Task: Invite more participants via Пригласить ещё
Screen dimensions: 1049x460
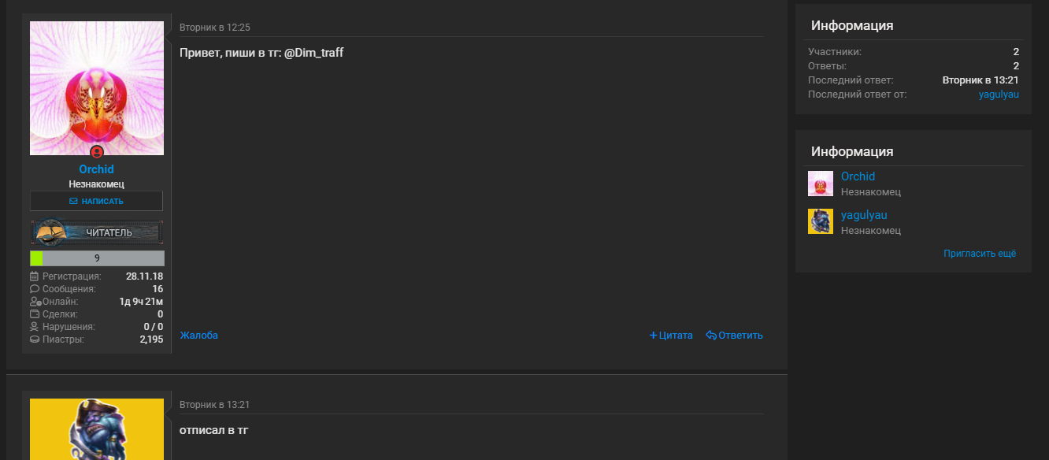Action: click(980, 254)
